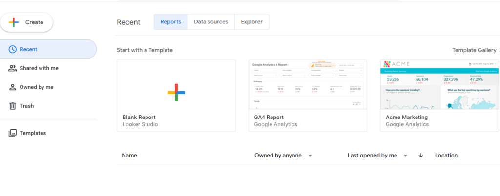
Task: Open Trash in the sidebar
Action: coord(26,106)
